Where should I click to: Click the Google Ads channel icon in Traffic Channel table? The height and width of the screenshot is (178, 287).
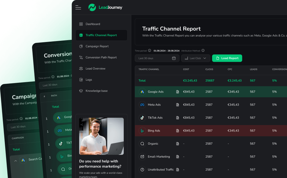coord(142,92)
